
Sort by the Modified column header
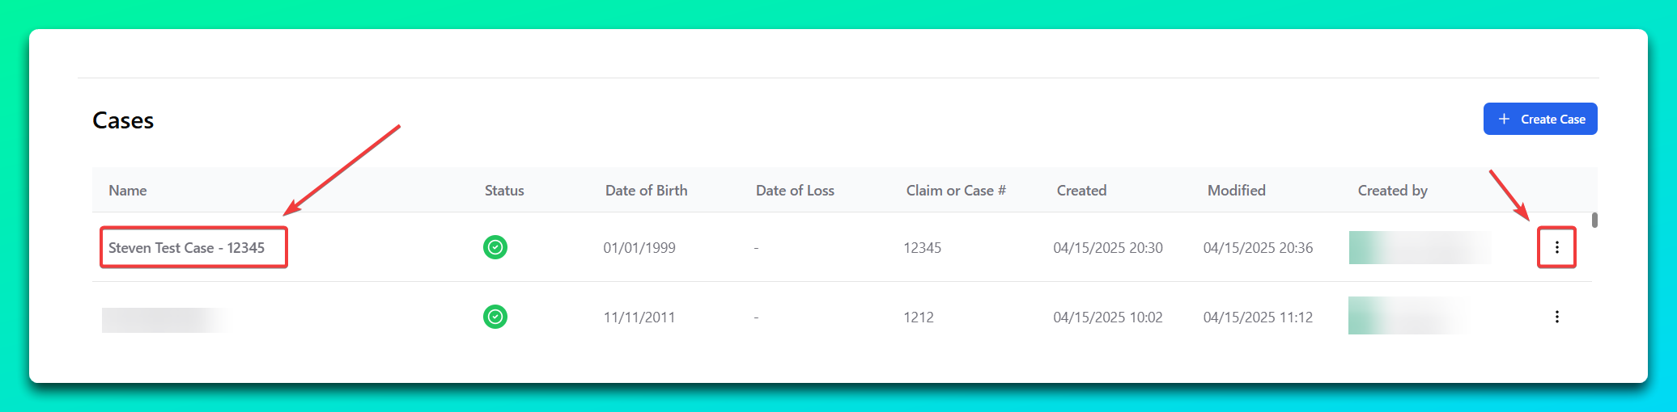pyautogui.click(x=1236, y=191)
